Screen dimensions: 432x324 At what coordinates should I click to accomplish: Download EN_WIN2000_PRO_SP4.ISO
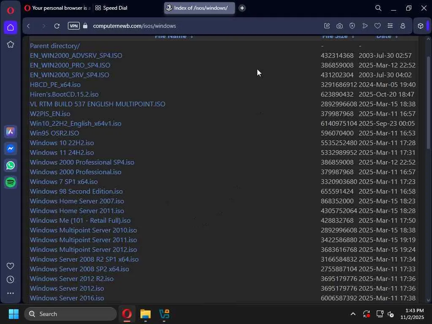click(70, 65)
